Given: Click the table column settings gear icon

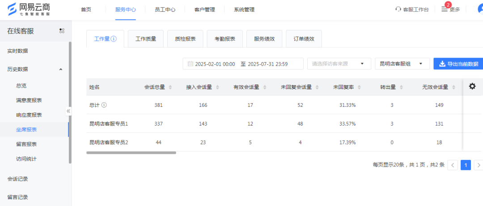Looking at the screenshot, I should [472, 86].
